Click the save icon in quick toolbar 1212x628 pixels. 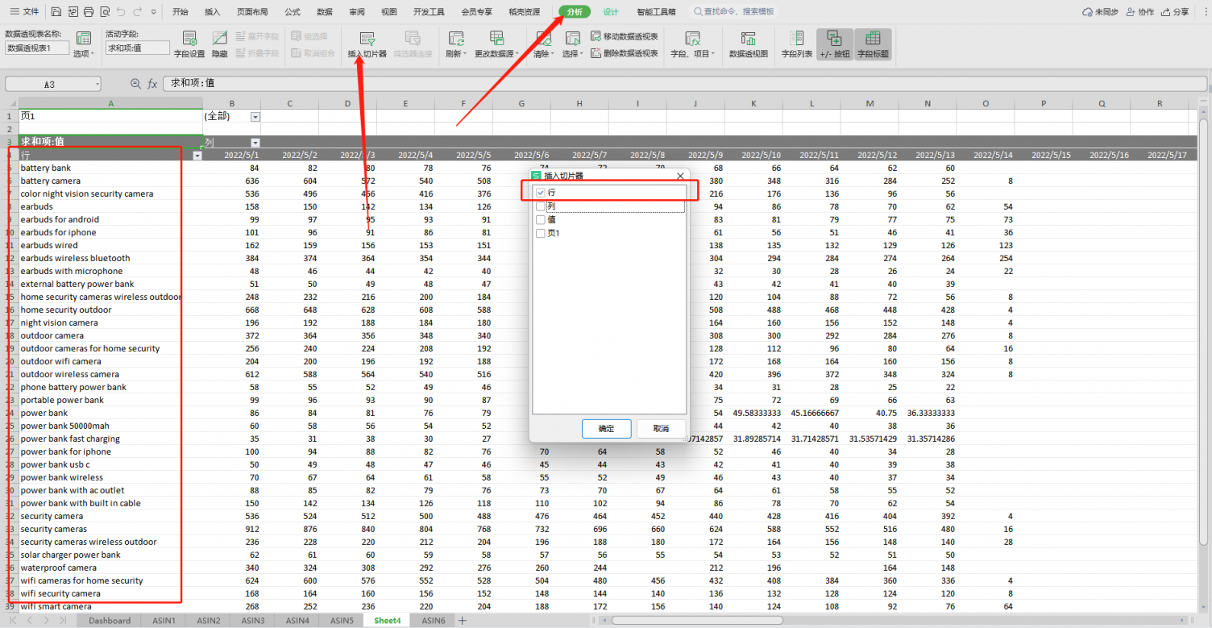click(56, 12)
